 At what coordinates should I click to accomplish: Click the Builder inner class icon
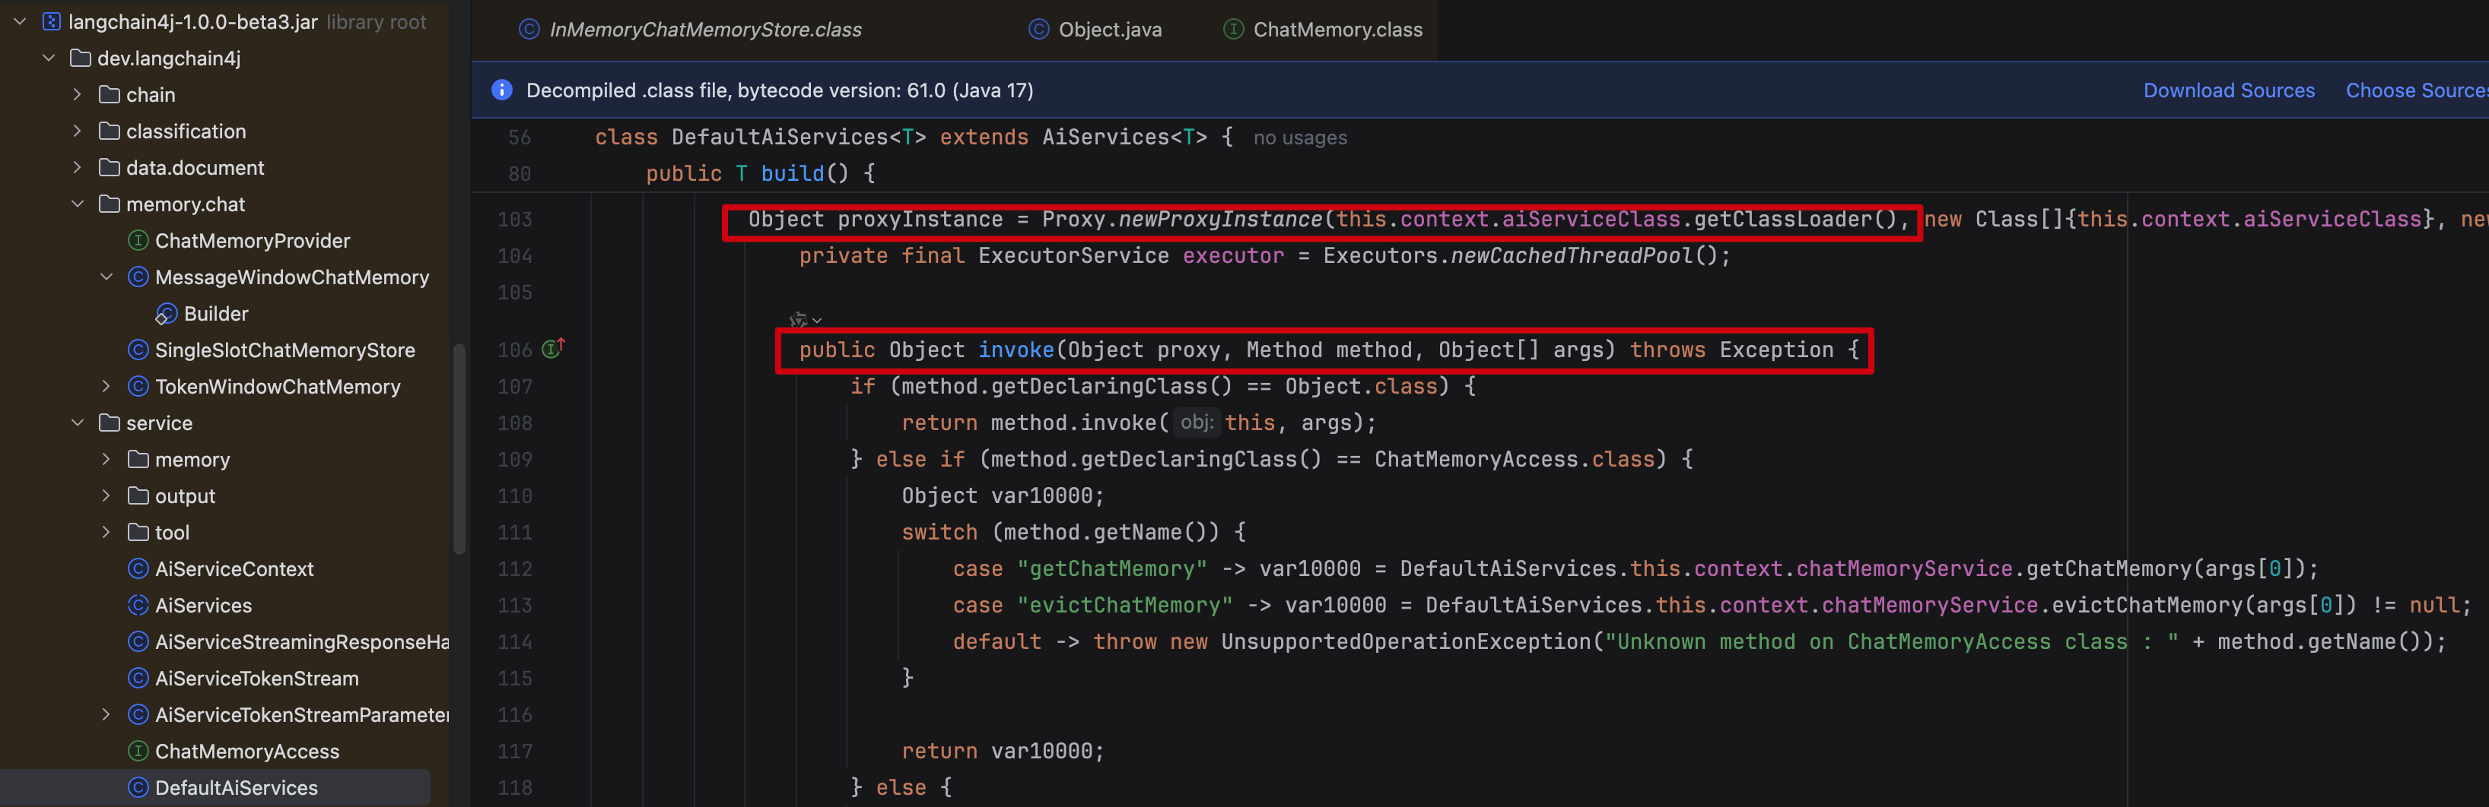pyautogui.click(x=166, y=314)
